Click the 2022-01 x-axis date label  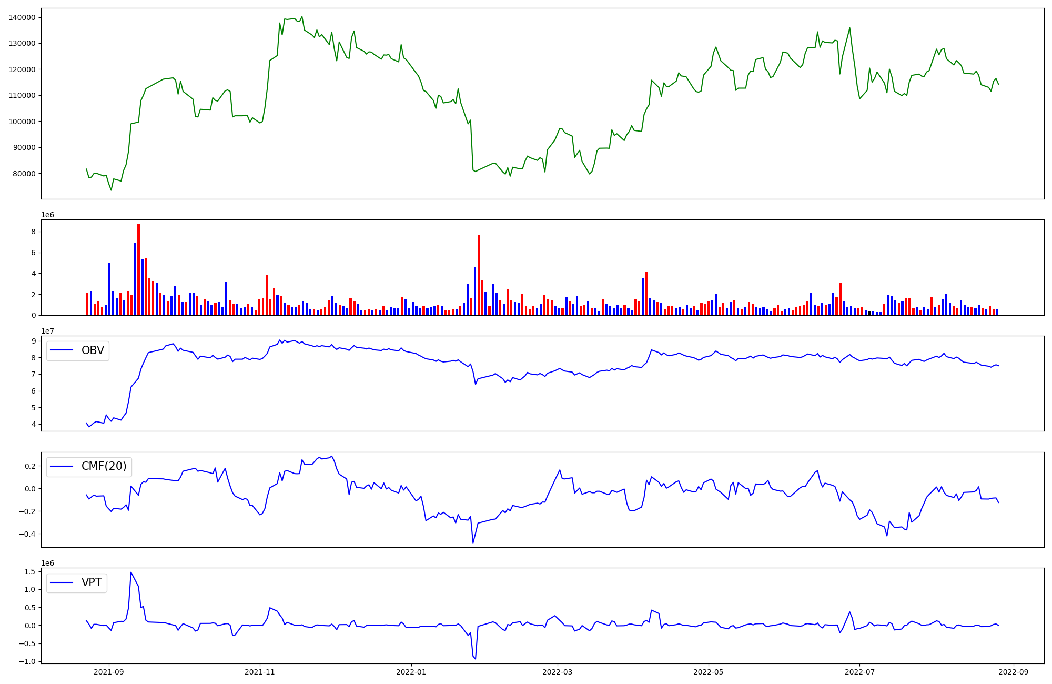pyautogui.click(x=411, y=672)
